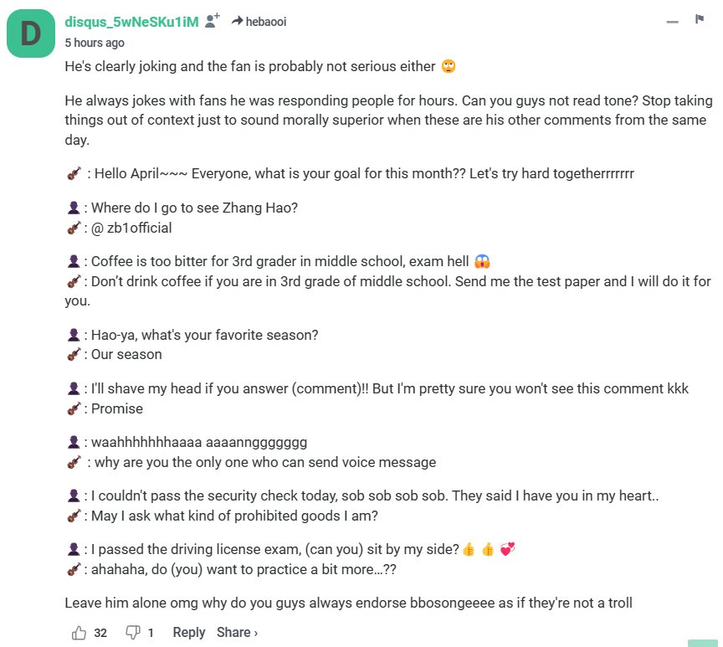Viewport: 723px width, 647px height.
Task: Upvote the comment with thumbs-up icon
Action: [79, 633]
